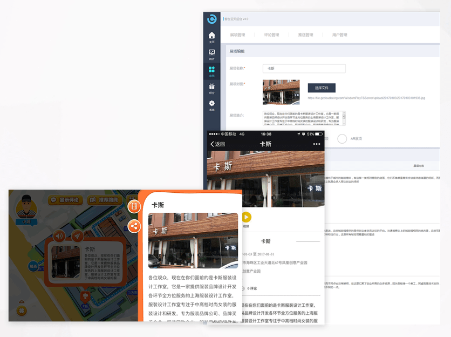The width and height of the screenshot is (451, 337).
Task: Tap the 返回 back button in the phone screen
Action: click(x=218, y=144)
